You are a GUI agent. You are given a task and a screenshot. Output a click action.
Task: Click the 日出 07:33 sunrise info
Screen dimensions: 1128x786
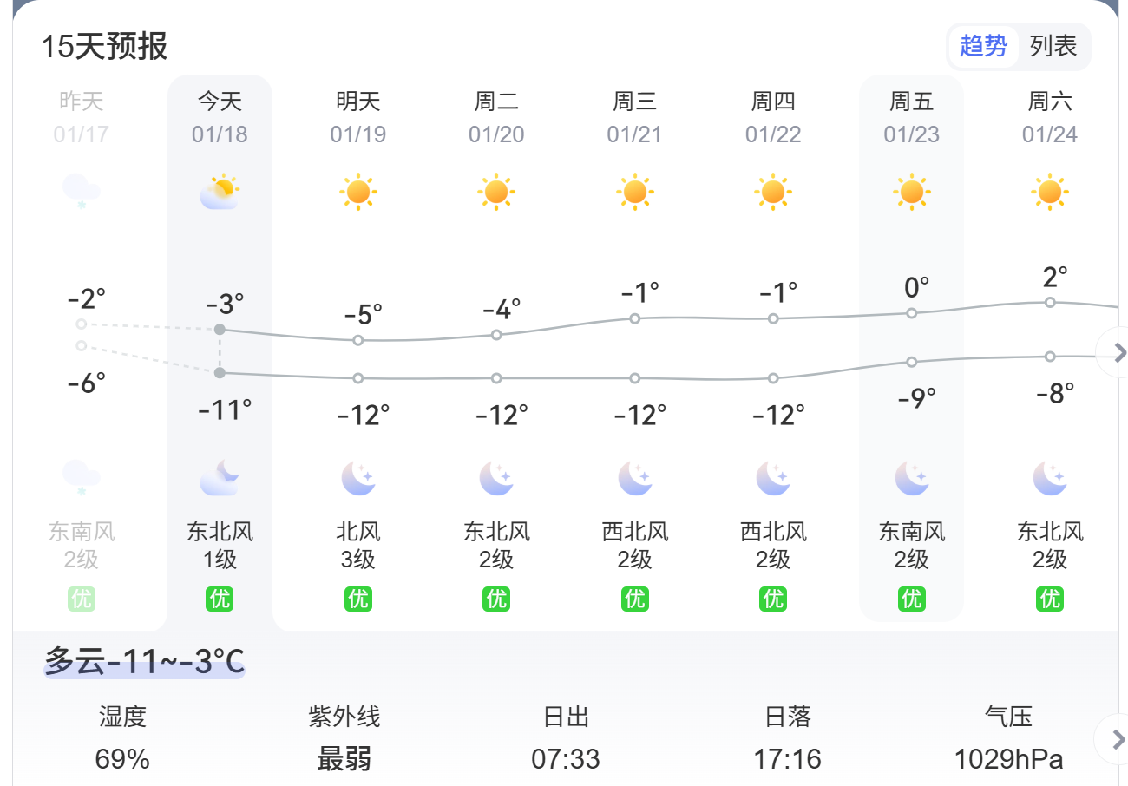[x=566, y=739]
